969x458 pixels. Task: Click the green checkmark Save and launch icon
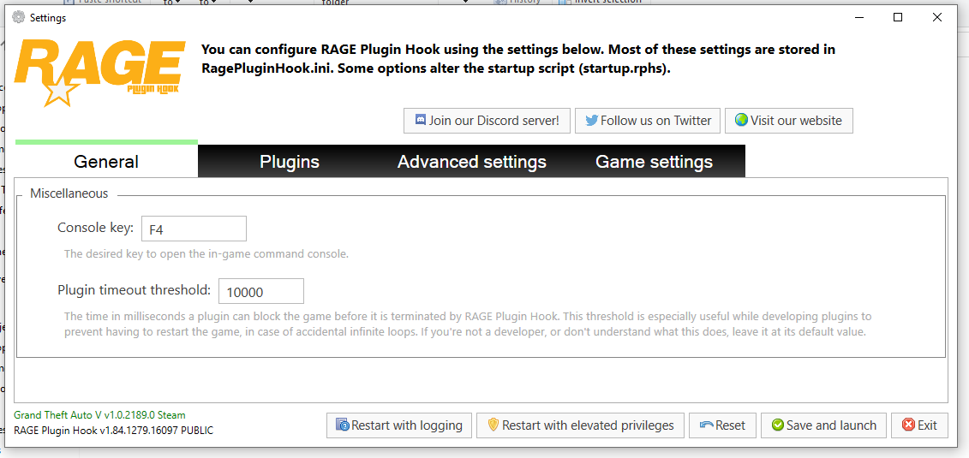pyautogui.click(x=777, y=425)
